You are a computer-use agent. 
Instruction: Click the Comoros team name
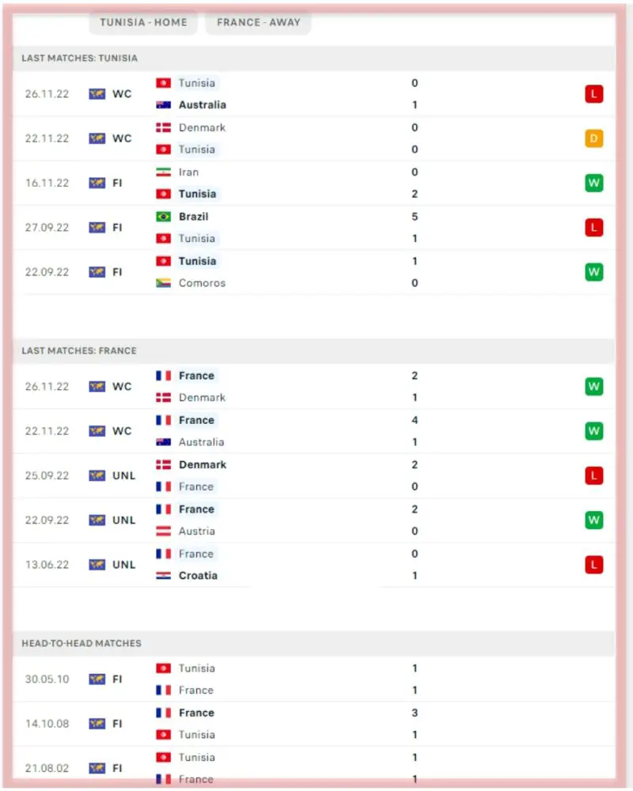click(202, 283)
